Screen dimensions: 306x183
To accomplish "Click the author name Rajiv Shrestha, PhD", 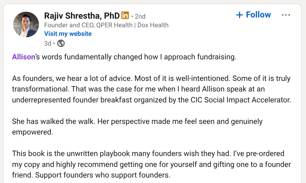I will tap(82, 15).
